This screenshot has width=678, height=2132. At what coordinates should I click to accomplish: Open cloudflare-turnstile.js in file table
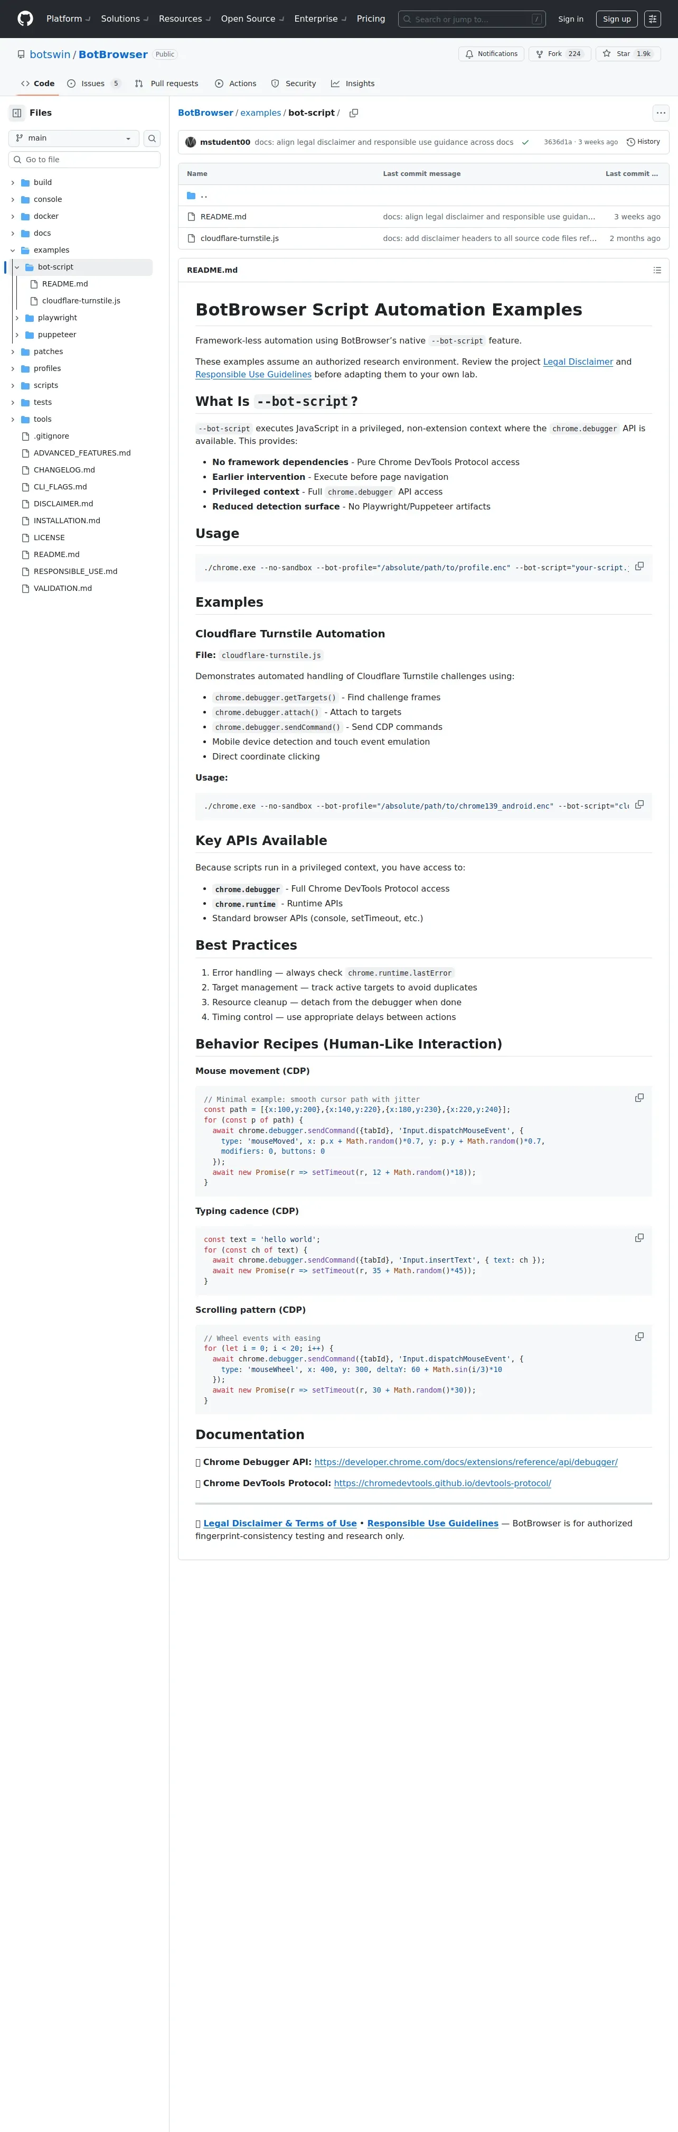(240, 238)
